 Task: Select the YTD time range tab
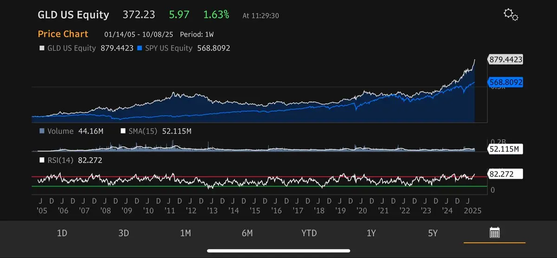pos(309,233)
